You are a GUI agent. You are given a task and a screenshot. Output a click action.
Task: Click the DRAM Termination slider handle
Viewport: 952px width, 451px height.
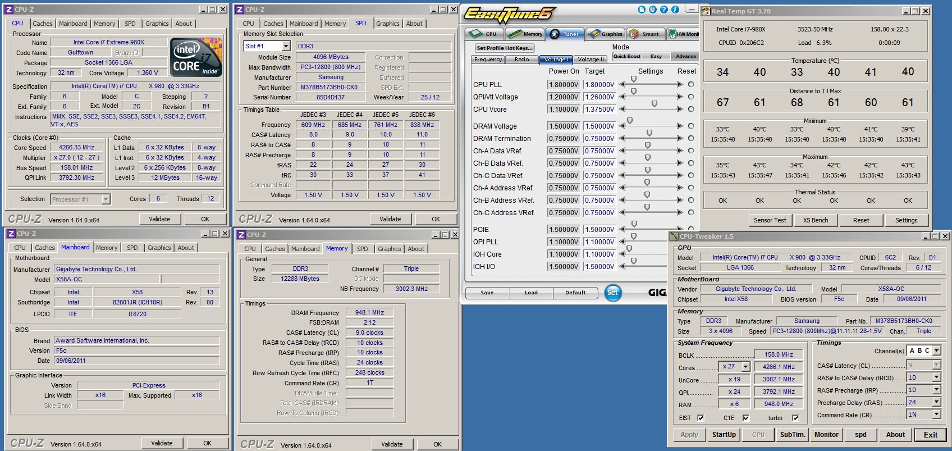(x=649, y=133)
